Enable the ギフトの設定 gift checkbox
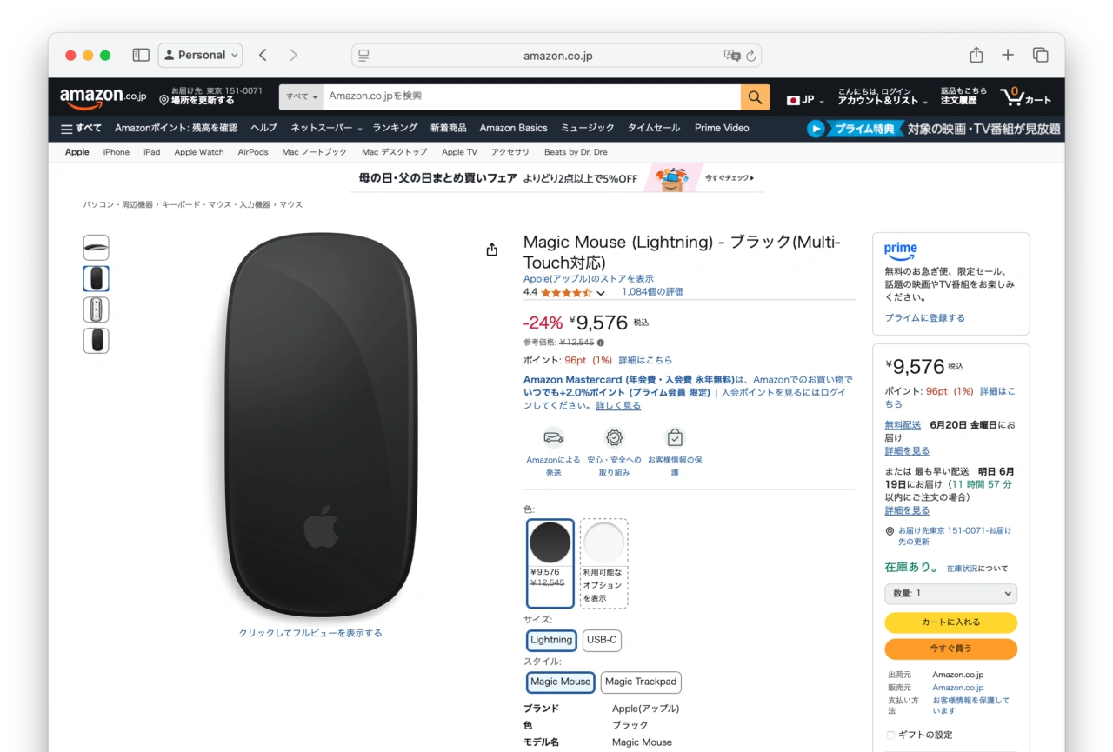This screenshot has height=752, width=1113. tap(890, 735)
